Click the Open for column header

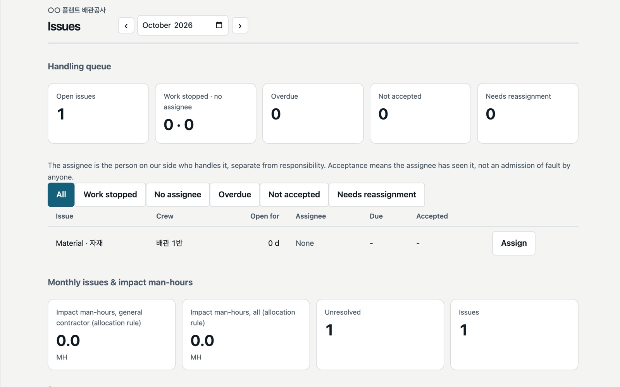(x=265, y=216)
